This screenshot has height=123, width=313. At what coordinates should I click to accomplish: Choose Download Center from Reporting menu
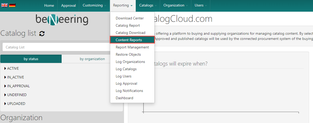[129, 18]
